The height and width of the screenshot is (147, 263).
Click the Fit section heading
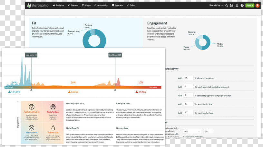34,23
